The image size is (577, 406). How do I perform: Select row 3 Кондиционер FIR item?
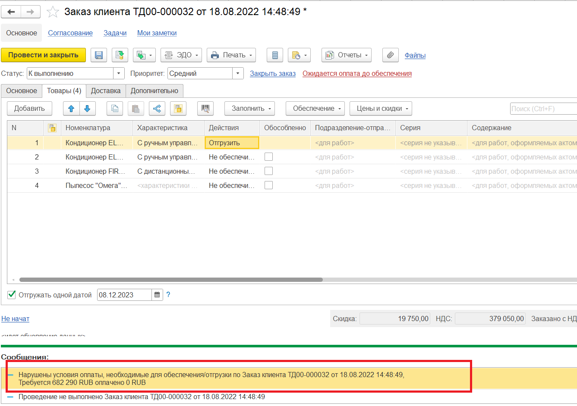tap(96, 171)
